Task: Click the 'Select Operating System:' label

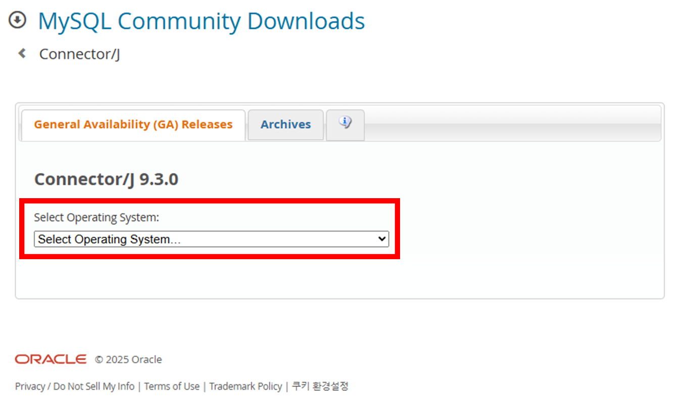Action: point(96,217)
